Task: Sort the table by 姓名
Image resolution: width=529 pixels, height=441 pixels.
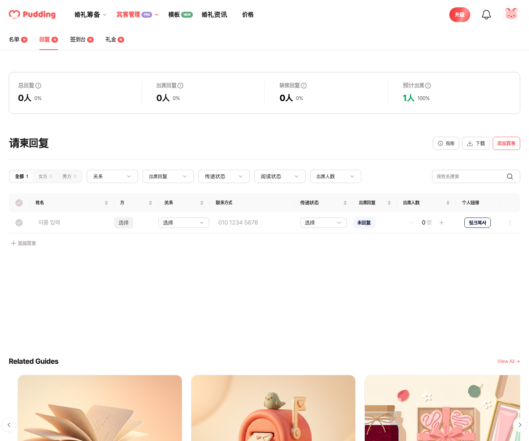Action: click(x=106, y=203)
